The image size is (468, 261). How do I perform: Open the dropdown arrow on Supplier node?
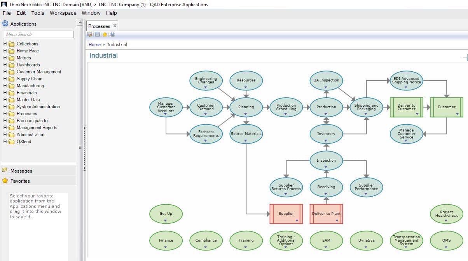297,221
